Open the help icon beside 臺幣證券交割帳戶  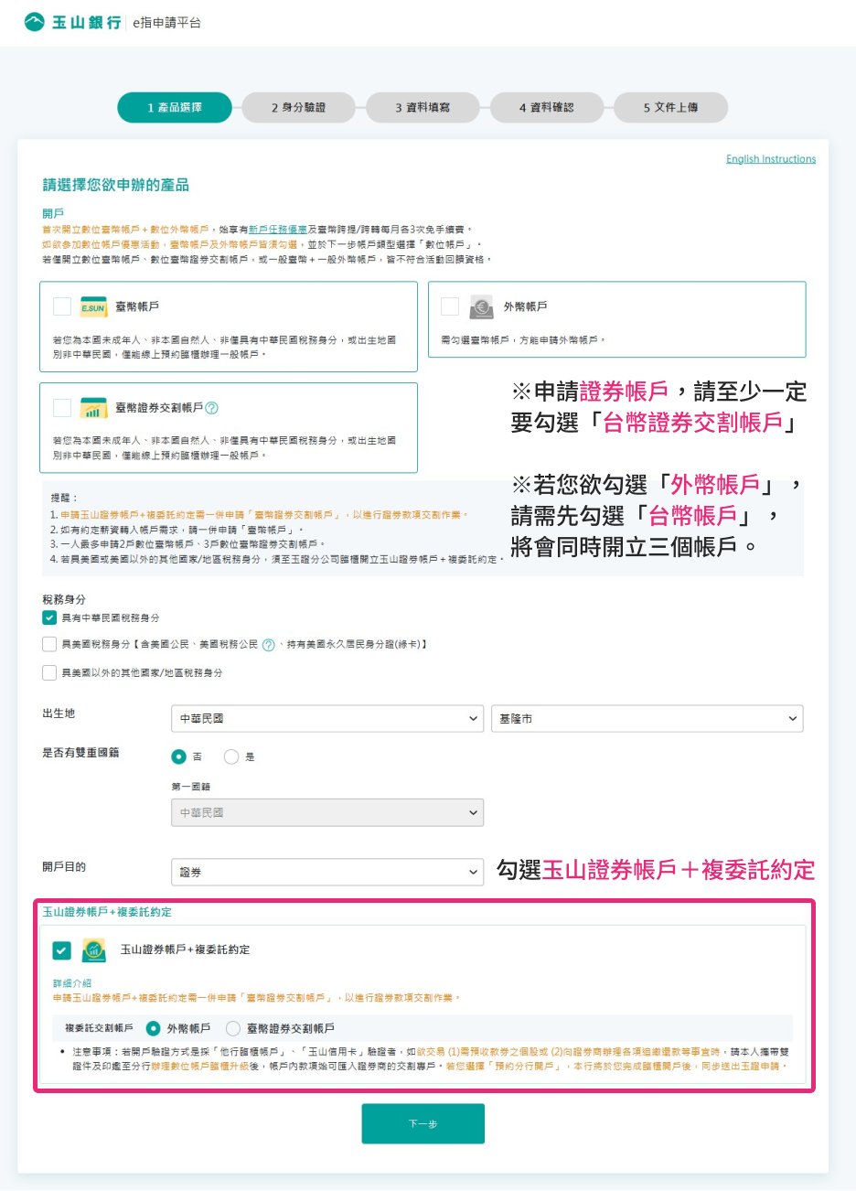pos(212,408)
